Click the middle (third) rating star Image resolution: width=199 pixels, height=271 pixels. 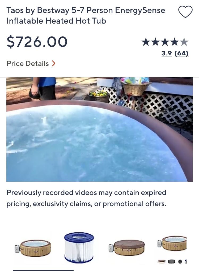(x=165, y=42)
